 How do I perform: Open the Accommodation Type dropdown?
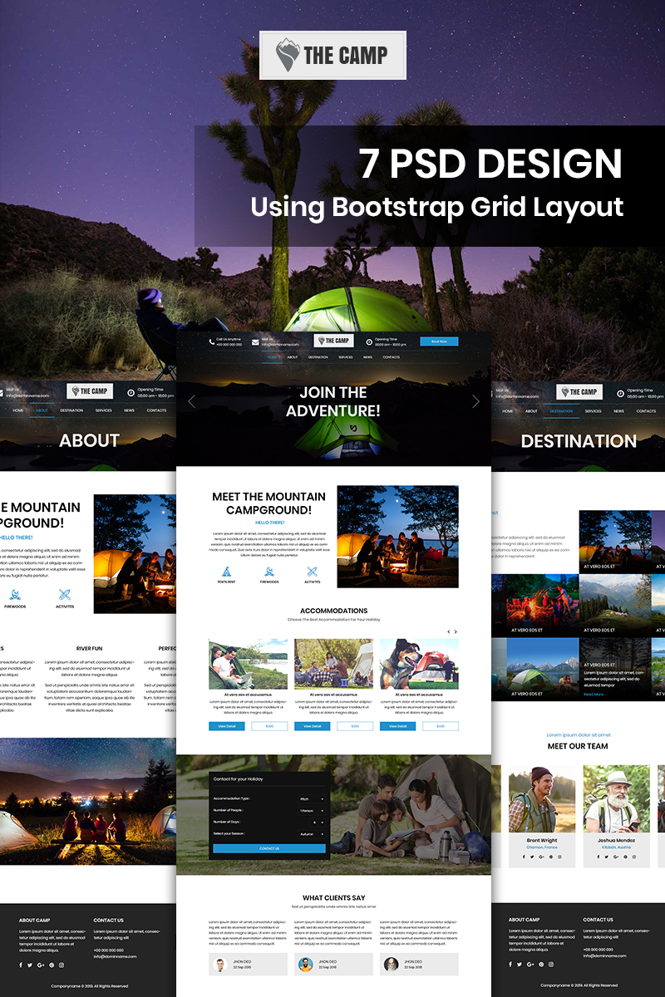(x=312, y=798)
